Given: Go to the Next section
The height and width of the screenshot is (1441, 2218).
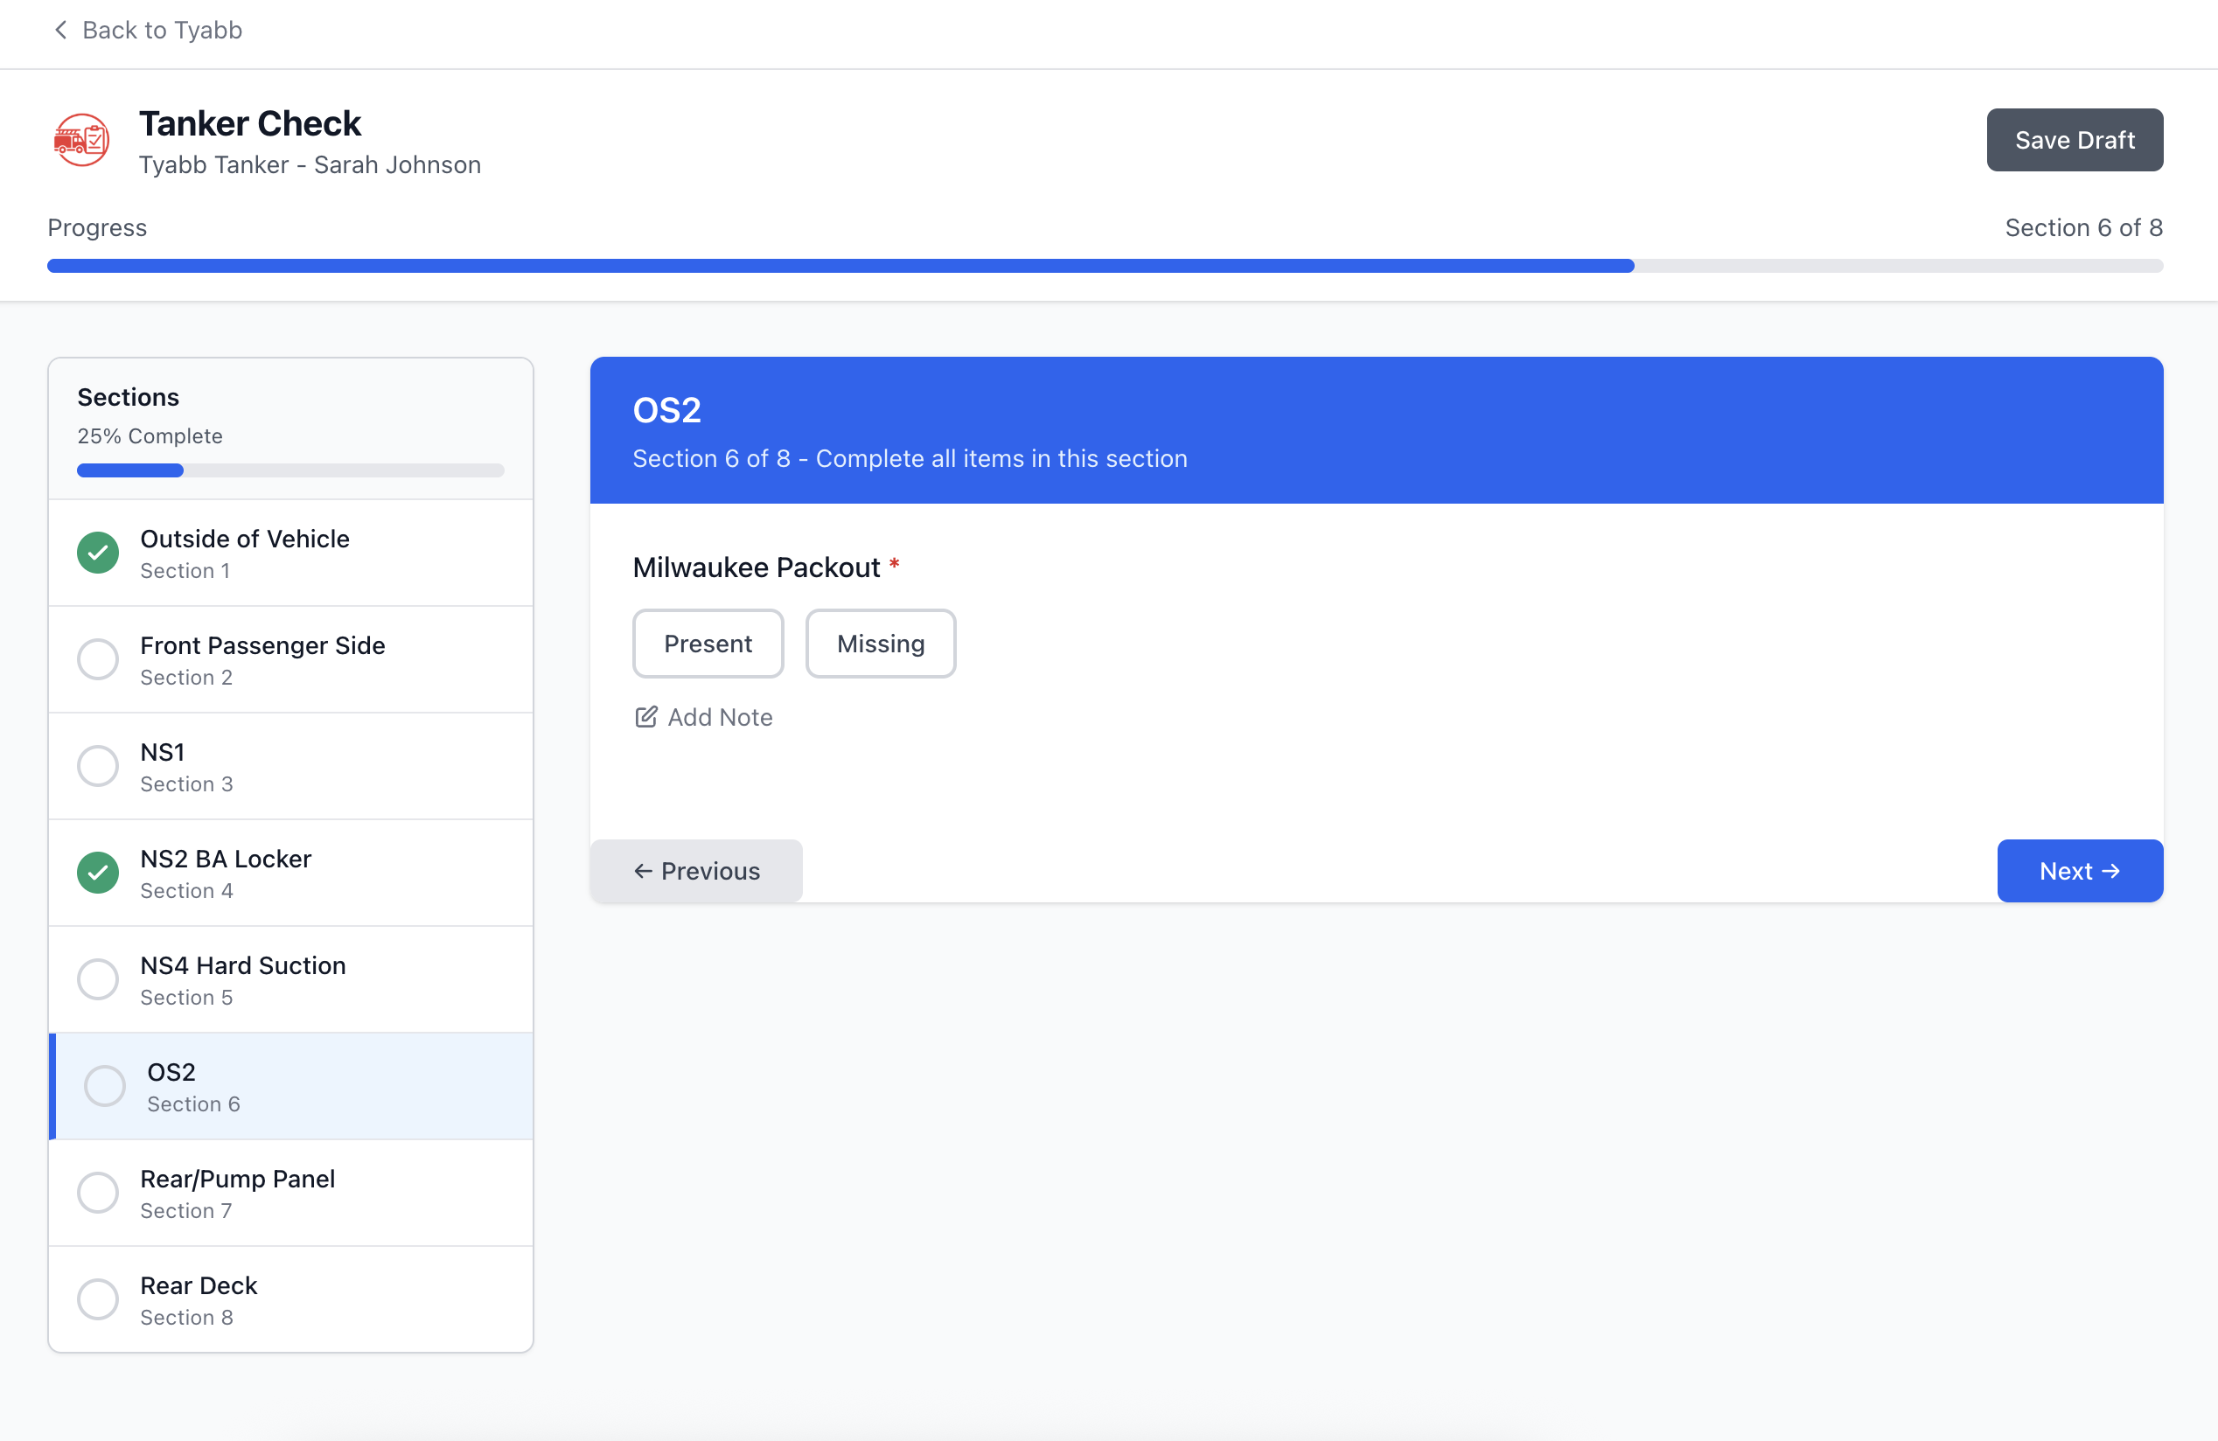Looking at the screenshot, I should pyautogui.click(x=2080, y=872).
